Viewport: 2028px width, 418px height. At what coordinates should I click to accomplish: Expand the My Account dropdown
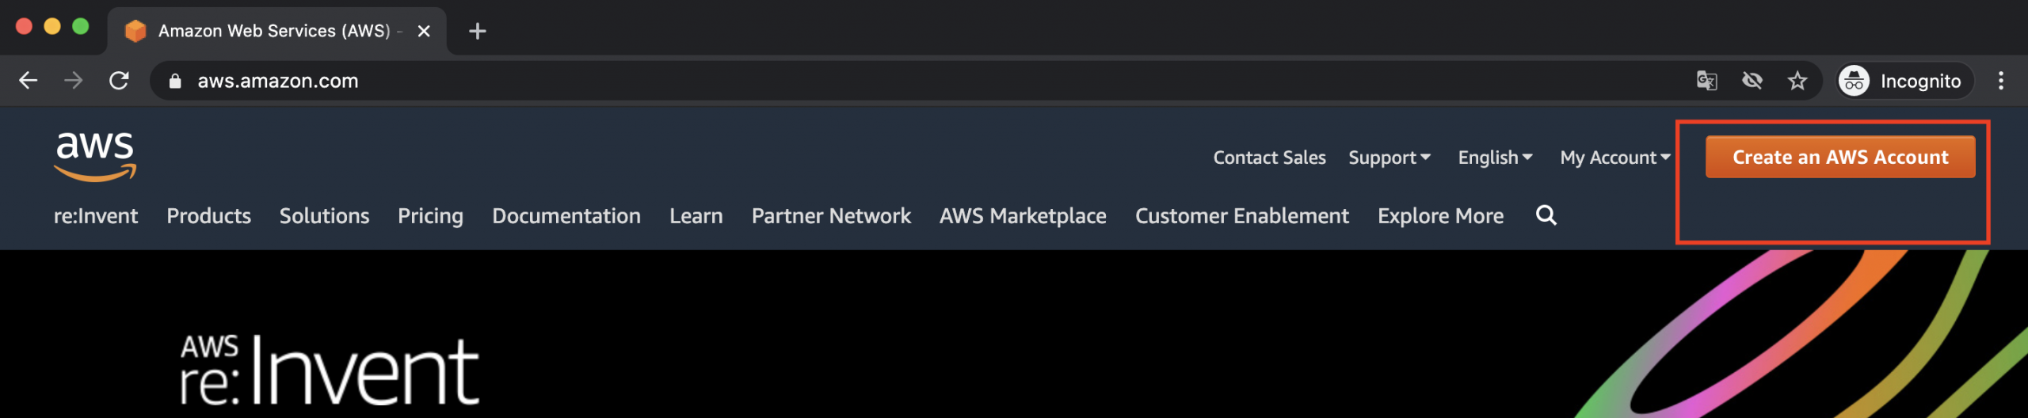[x=1615, y=158]
